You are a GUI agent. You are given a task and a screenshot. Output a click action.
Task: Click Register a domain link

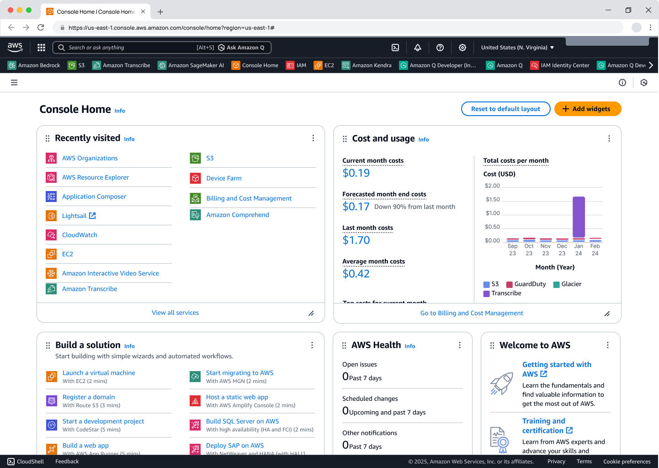[x=89, y=397]
